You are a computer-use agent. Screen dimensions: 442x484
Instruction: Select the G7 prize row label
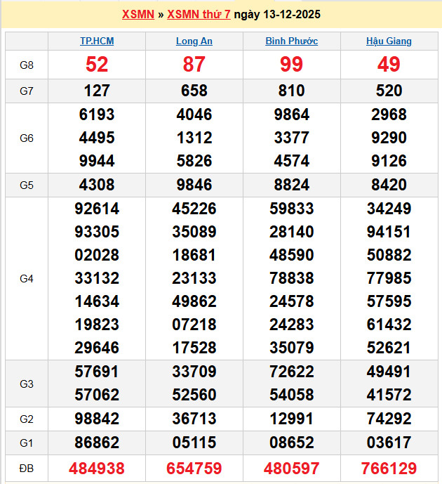[x=27, y=91]
